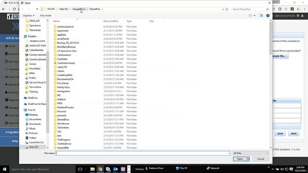Select the Backup_OS_26122014 folder

[68, 43]
